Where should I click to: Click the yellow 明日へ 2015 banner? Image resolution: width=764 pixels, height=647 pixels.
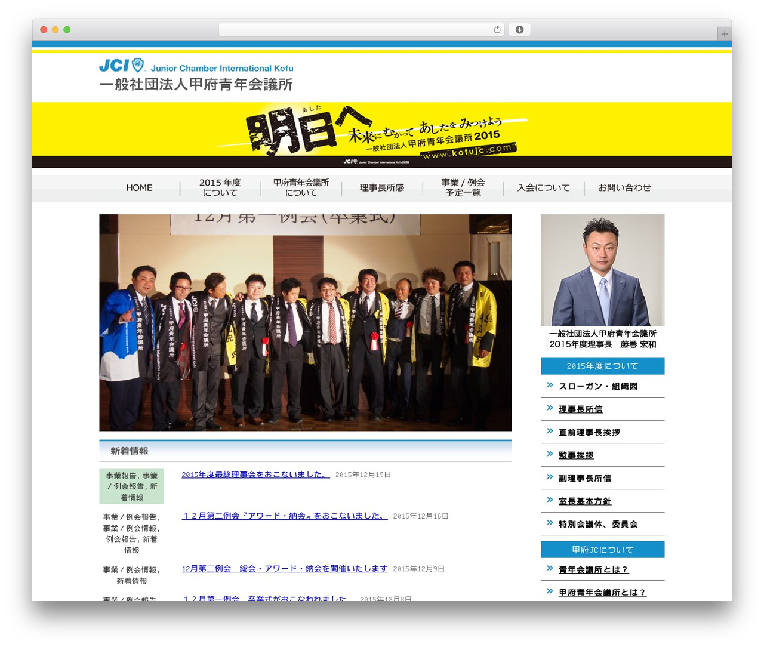(x=382, y=135)
